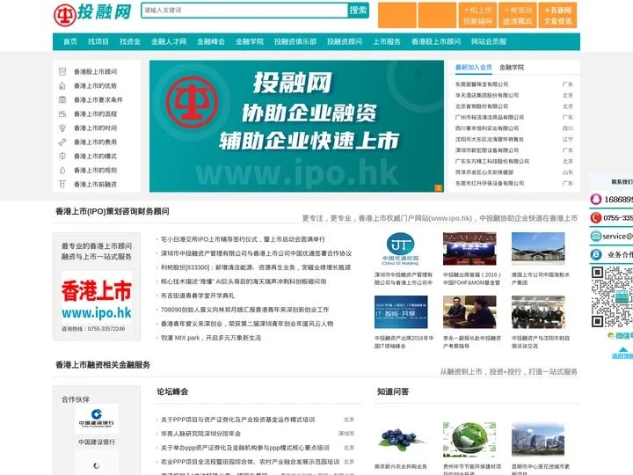Click link icon beside 香港上市的费用

62,142
